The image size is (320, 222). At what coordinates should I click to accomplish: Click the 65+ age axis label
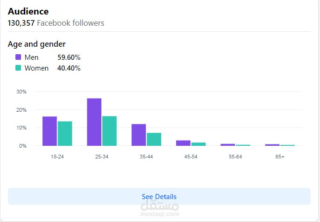coord(280,157)
